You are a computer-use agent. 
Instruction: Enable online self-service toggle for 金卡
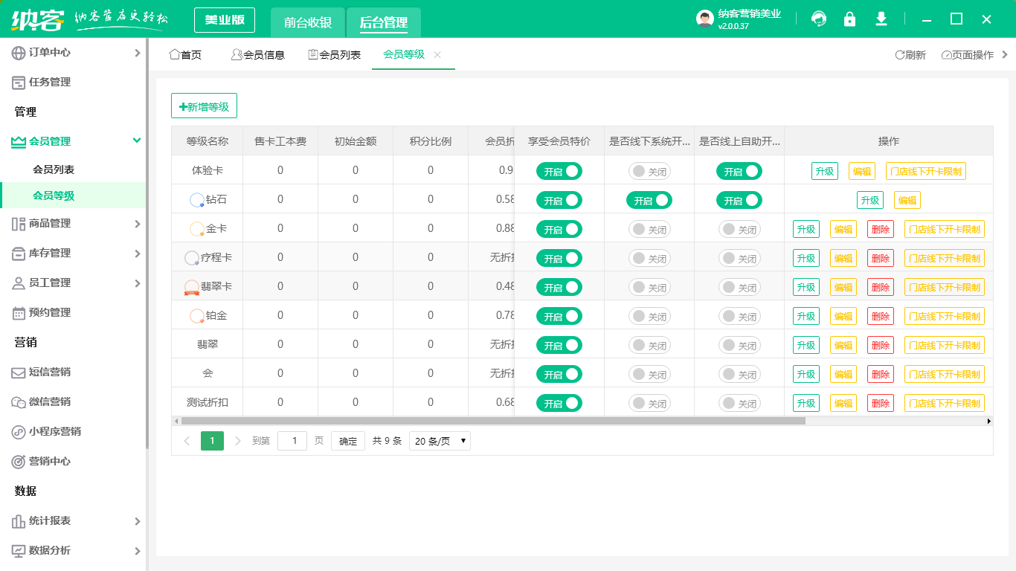point(739,229)
